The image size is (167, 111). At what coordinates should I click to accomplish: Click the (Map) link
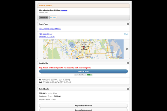click(x=126, y=34)
